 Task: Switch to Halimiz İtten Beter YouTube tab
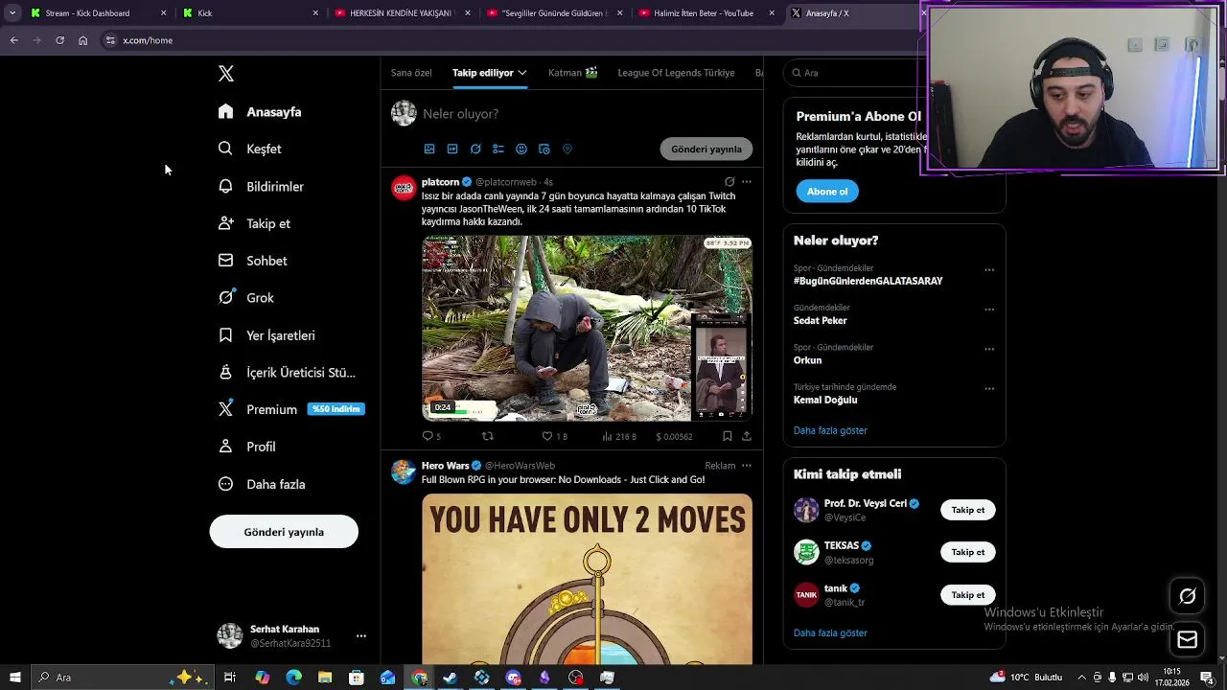[x=707, y=13]
